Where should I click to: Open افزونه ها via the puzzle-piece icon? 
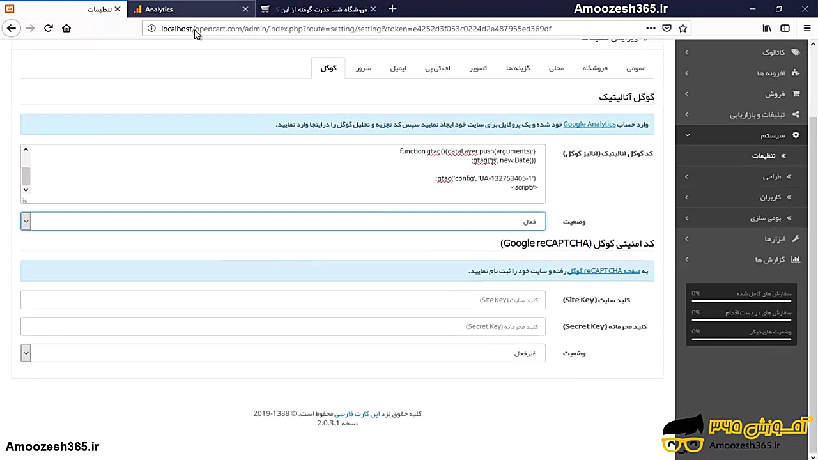coord(796,73)
